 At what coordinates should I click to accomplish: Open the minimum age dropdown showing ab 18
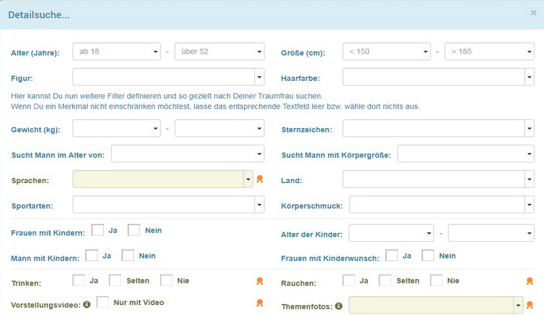click(x=117, y=51)
